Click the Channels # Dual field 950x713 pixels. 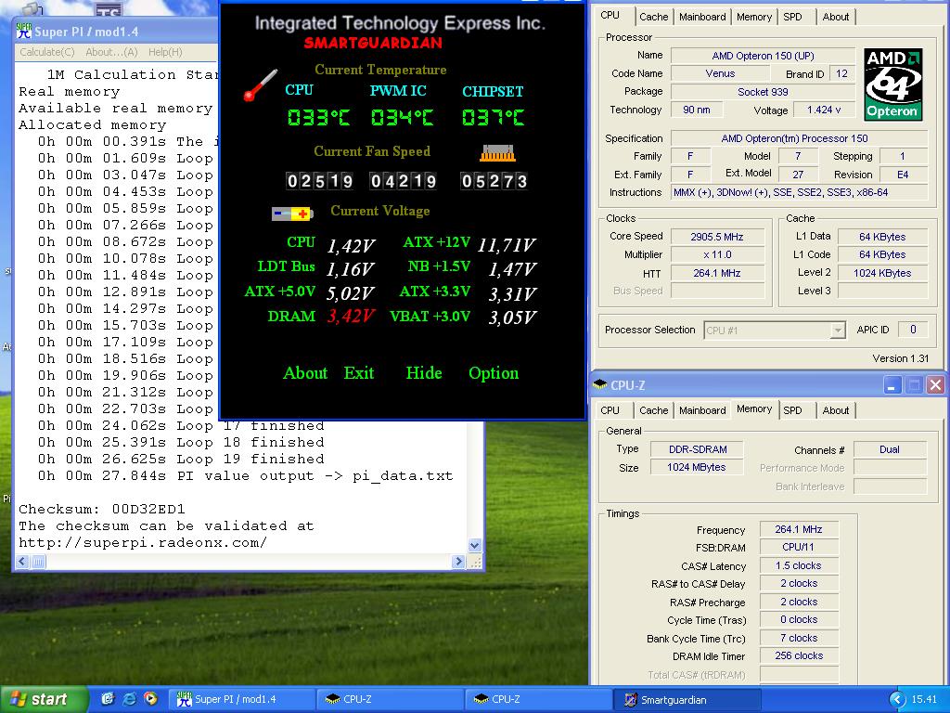click(x=890, y=449)
